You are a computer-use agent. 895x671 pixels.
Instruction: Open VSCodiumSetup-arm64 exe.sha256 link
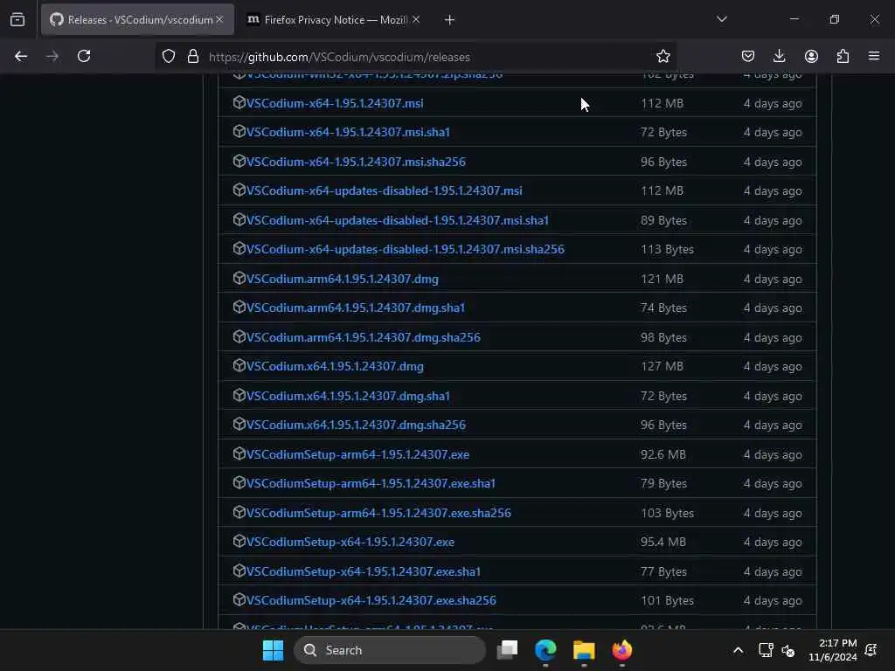(x=378, y=513)
